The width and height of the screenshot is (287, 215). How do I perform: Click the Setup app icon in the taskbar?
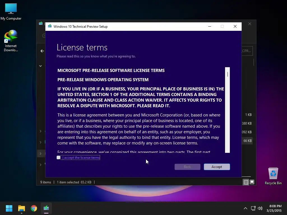[x=46, y=208]
